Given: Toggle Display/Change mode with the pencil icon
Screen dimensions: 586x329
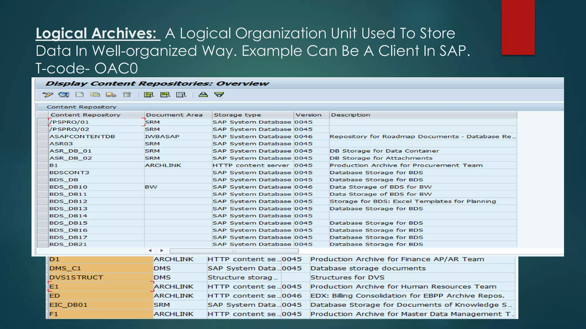Looking at the screenshot, I should pos(48,95).
